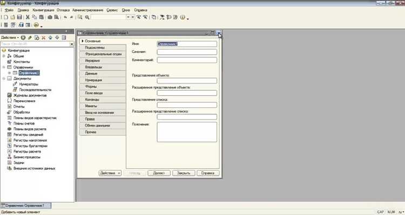
Task: Switch to the Подсистемы tab
Action: point(103,47)
